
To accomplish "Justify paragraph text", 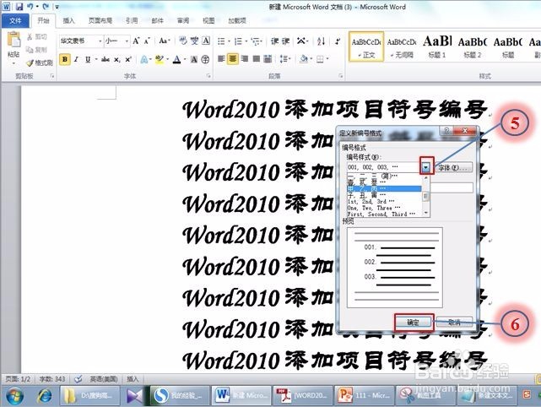I will [257, 59].
